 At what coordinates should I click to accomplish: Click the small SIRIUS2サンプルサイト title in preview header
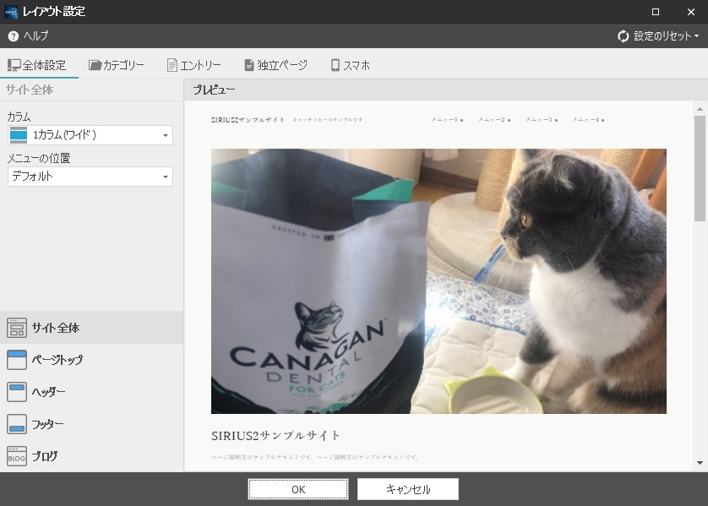point(248,120)
